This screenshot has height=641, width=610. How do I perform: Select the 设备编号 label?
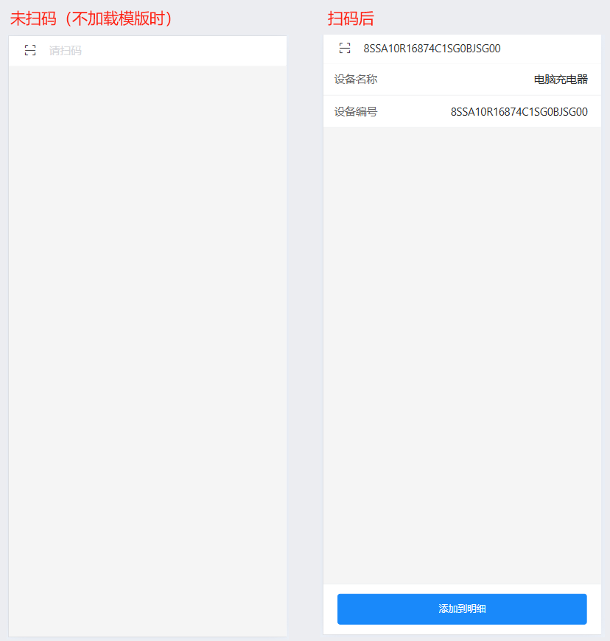[356, 111]
